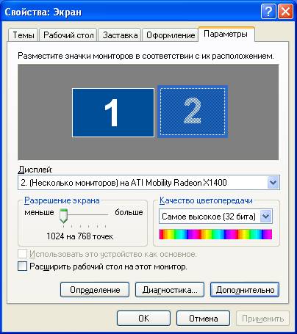Enable Расширить рабочий стол на этот монитор
The height and width of the screenshot is (334, 297).
pos(22,266)
